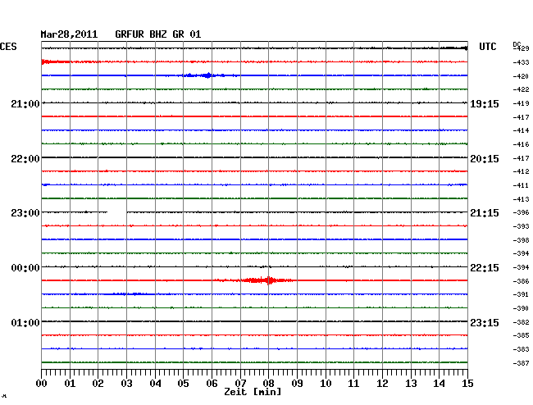
Task: Click minute 07 label on bottom axis
Action: pos(240,384)
